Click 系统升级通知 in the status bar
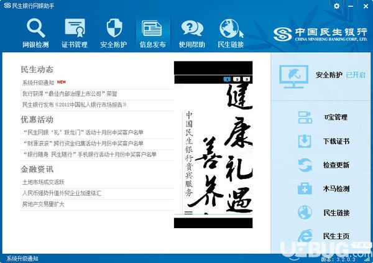Image resolution: width=373 pixels, height=263 pixels. [x=22, y=259]
